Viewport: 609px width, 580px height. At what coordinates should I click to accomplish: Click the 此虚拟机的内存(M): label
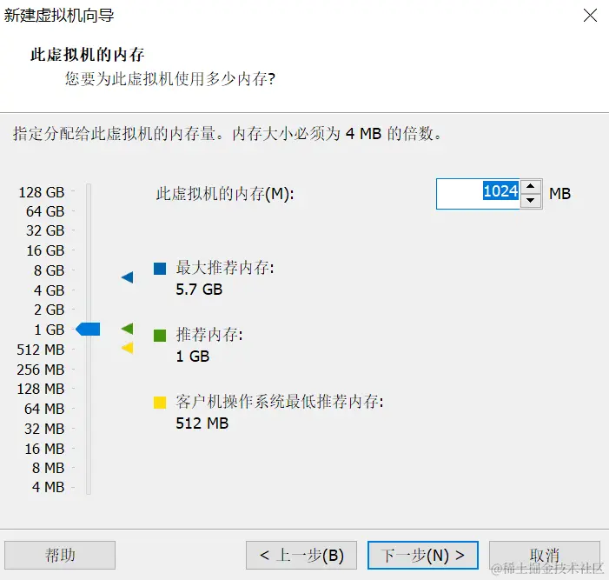pos(225,194)
